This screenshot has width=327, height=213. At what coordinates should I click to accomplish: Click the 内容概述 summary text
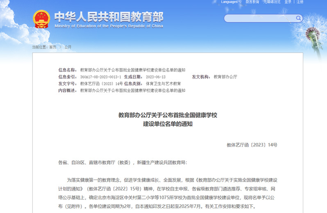(x=133, y=90)
